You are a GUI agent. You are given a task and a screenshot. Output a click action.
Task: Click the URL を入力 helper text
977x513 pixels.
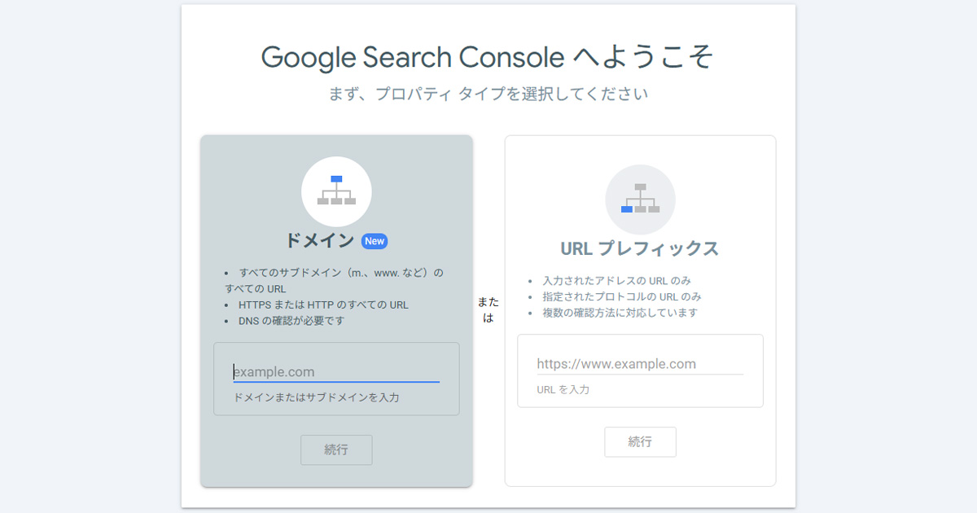(x=563, y=390)
